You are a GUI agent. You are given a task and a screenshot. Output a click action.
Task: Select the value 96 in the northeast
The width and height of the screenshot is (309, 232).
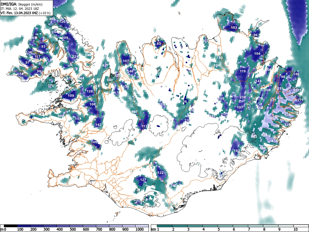click(x=256, y=35)
